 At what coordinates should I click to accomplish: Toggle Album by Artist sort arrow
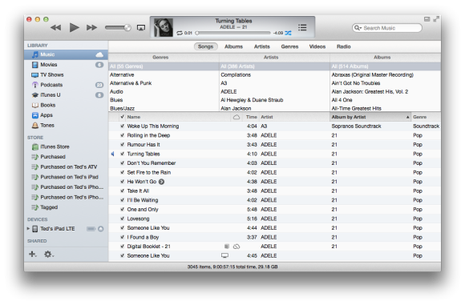408,117
